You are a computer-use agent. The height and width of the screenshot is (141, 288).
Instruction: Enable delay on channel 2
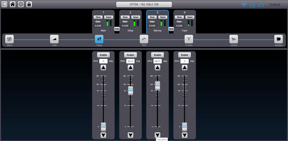coord(130,55)
